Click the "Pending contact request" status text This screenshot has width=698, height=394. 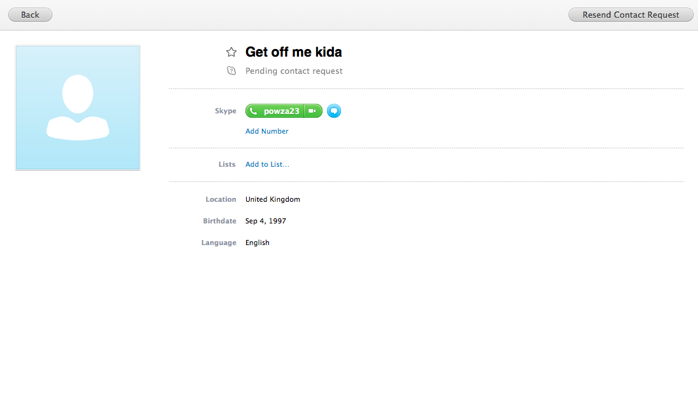click(294, 71)
